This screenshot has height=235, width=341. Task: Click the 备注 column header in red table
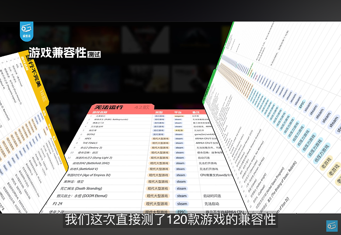(196, 112)
